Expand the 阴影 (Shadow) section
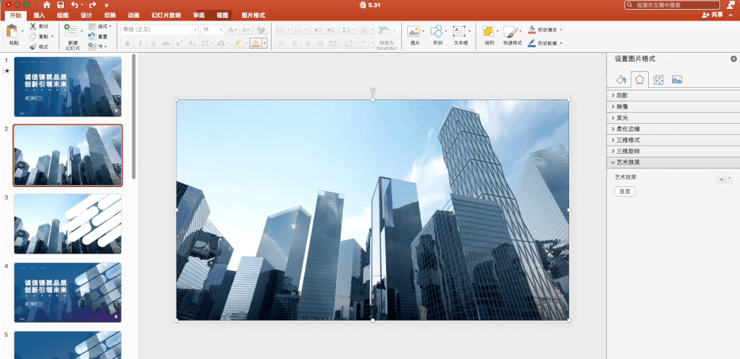The height and width of the screenshot is (359, 740). pos(673,95)
